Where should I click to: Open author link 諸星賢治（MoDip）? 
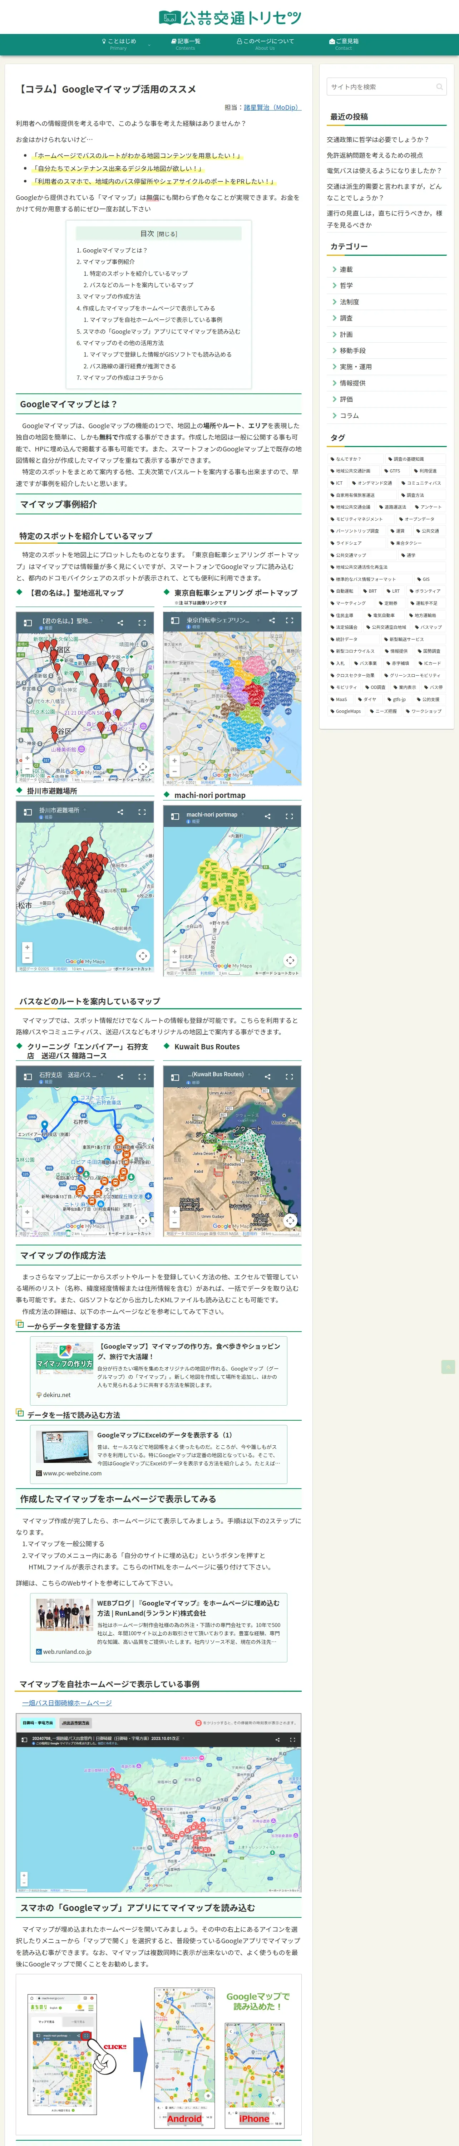[272, 107]
